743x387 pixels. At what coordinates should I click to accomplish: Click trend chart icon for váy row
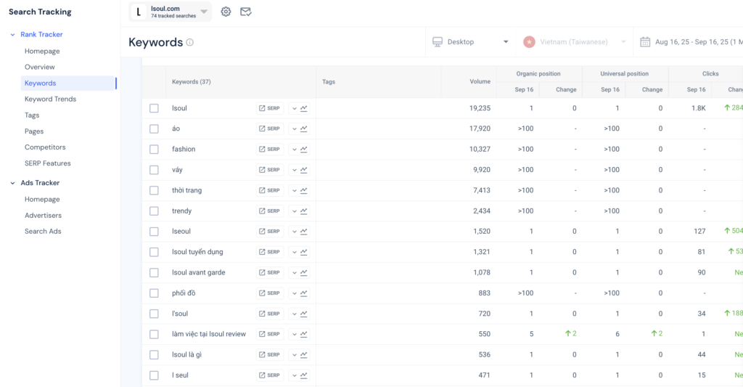(303, 170)
